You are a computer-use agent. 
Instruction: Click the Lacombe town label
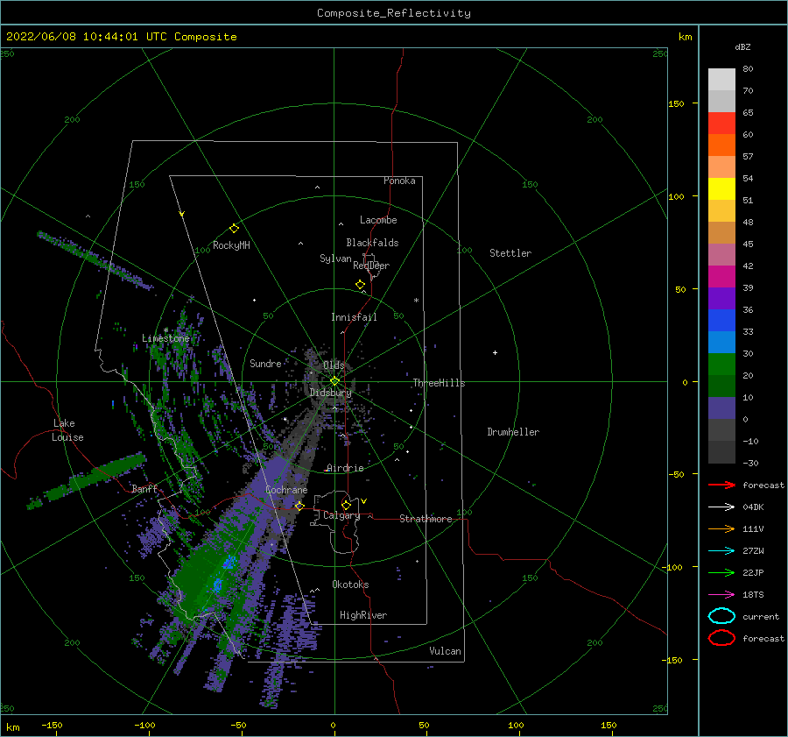coord(378,220)
